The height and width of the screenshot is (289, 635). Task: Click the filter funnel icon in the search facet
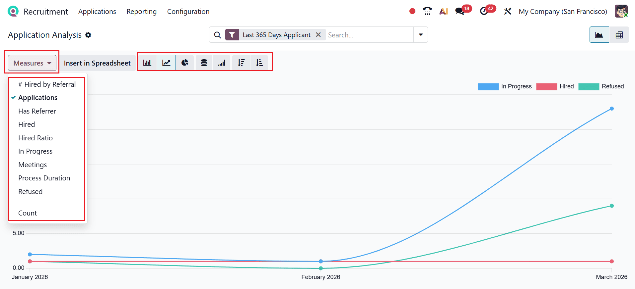click(232, 35)
